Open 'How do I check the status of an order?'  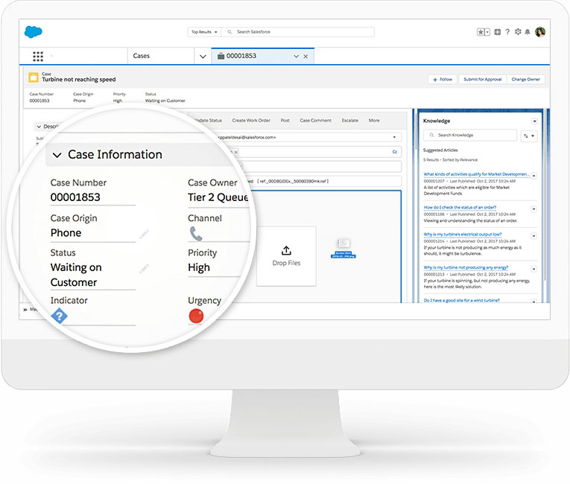[x=460, y=208]
